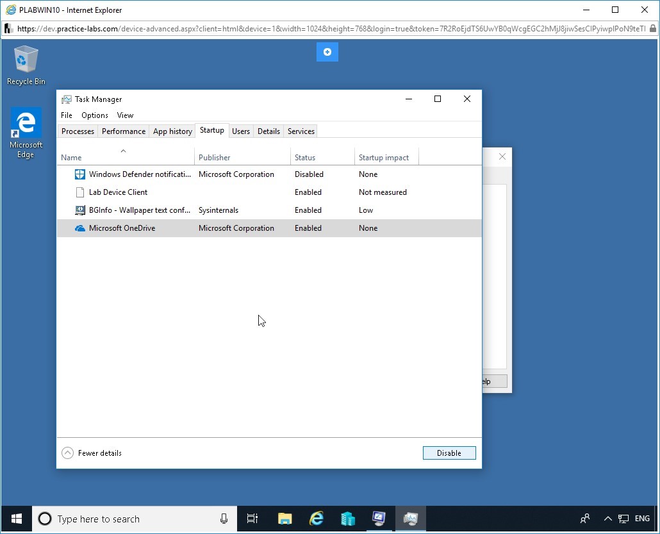Viewport: 660px width, 534px height.
Task: Sort startup items by Publisher column
Action: (x=242, y=156)
